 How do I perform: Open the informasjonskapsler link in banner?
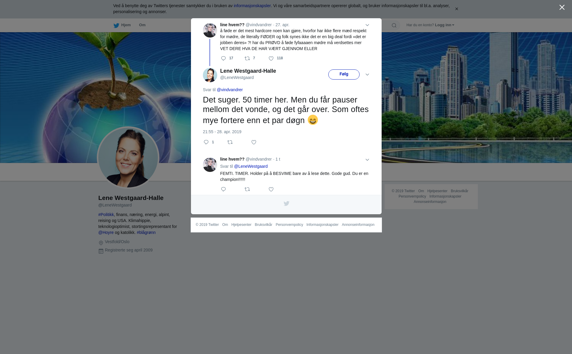point(252,6)
